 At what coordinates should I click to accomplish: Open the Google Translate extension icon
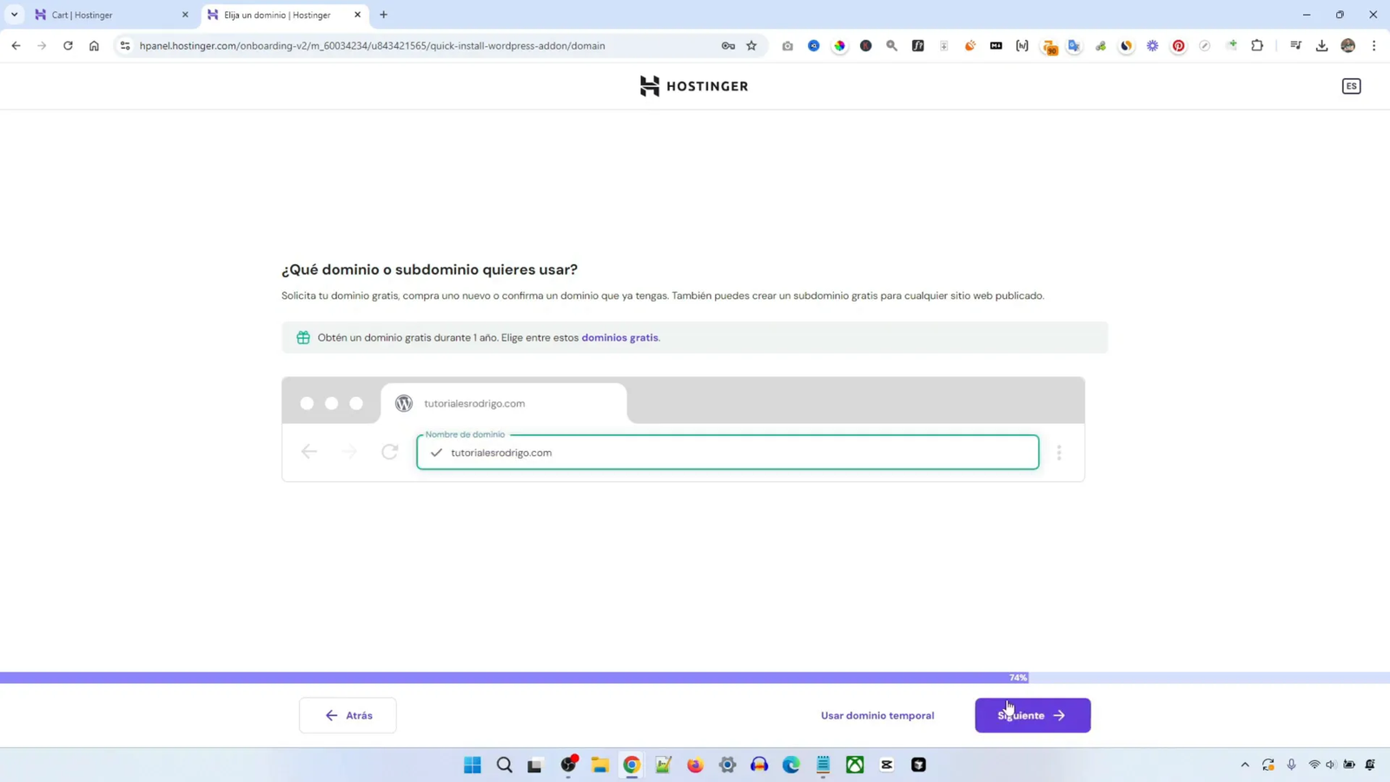tap(1075, 46)
